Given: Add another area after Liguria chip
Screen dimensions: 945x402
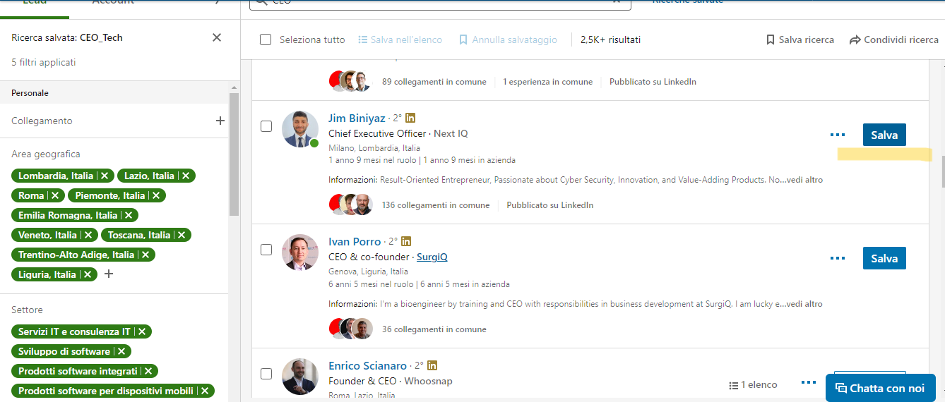Looking at the screenshot, I should 109,274.
